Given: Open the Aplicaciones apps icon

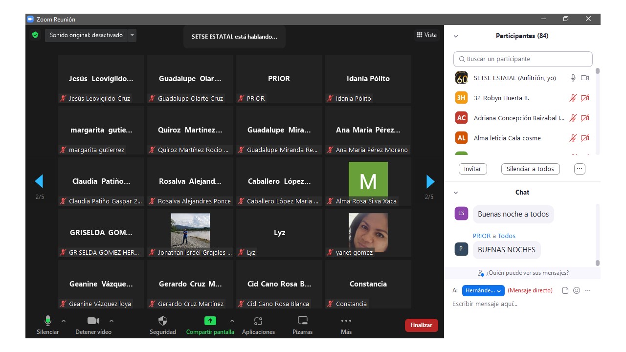Looking at the screenshot, I should point(258,321).
